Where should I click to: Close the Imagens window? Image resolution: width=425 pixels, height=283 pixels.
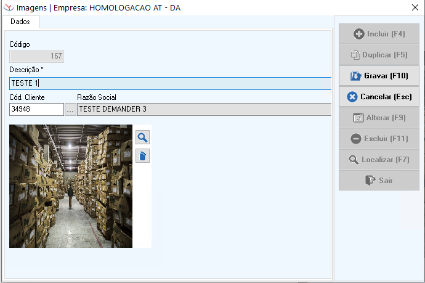(415, 7)
